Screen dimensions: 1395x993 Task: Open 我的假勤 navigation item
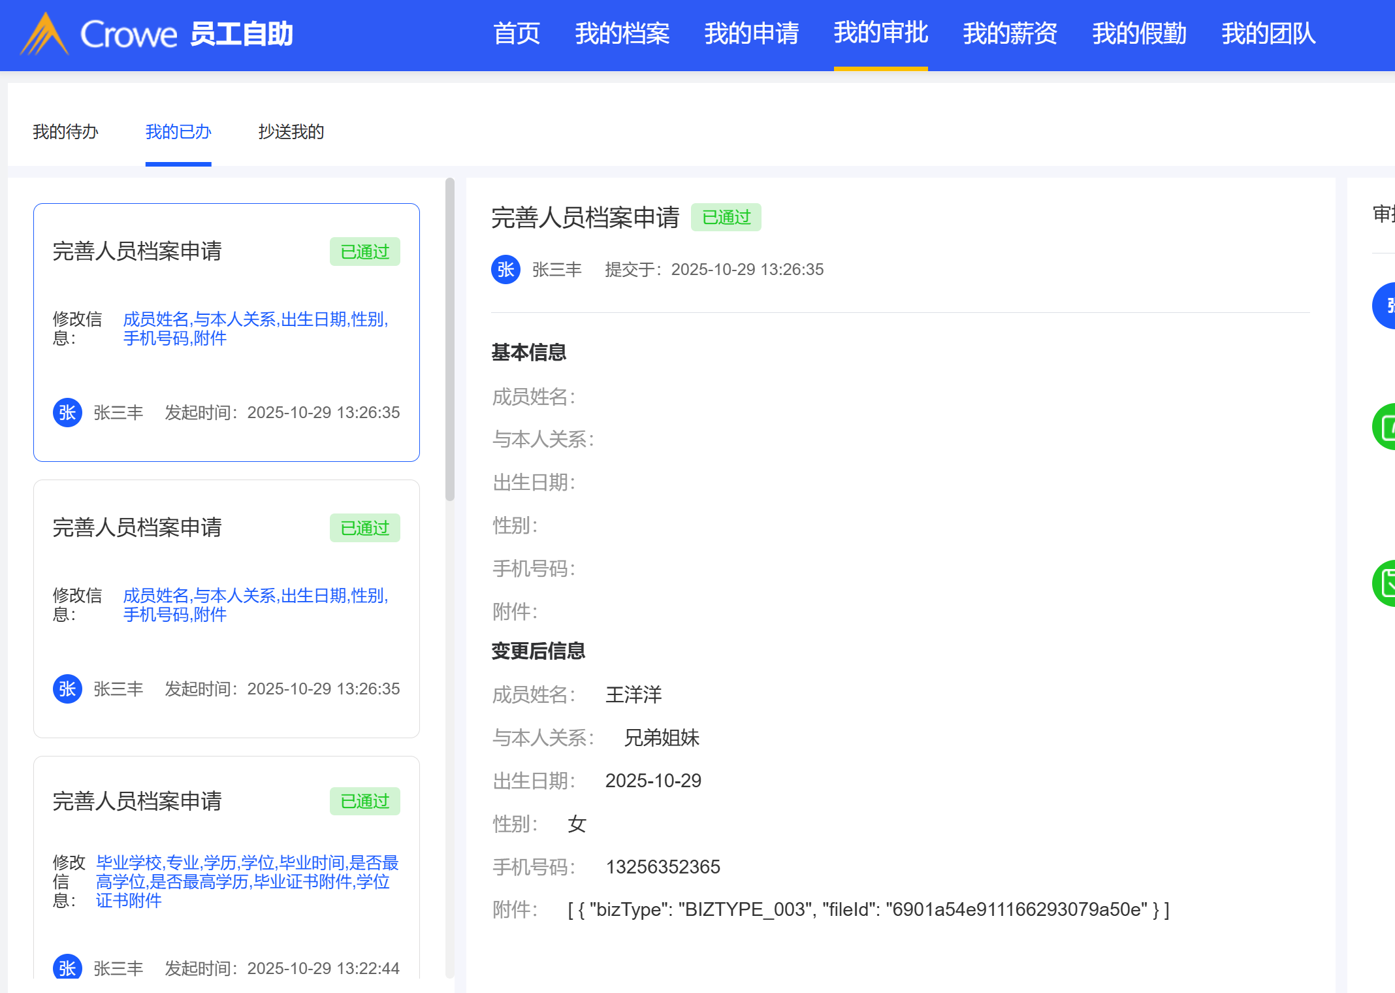1139,34
